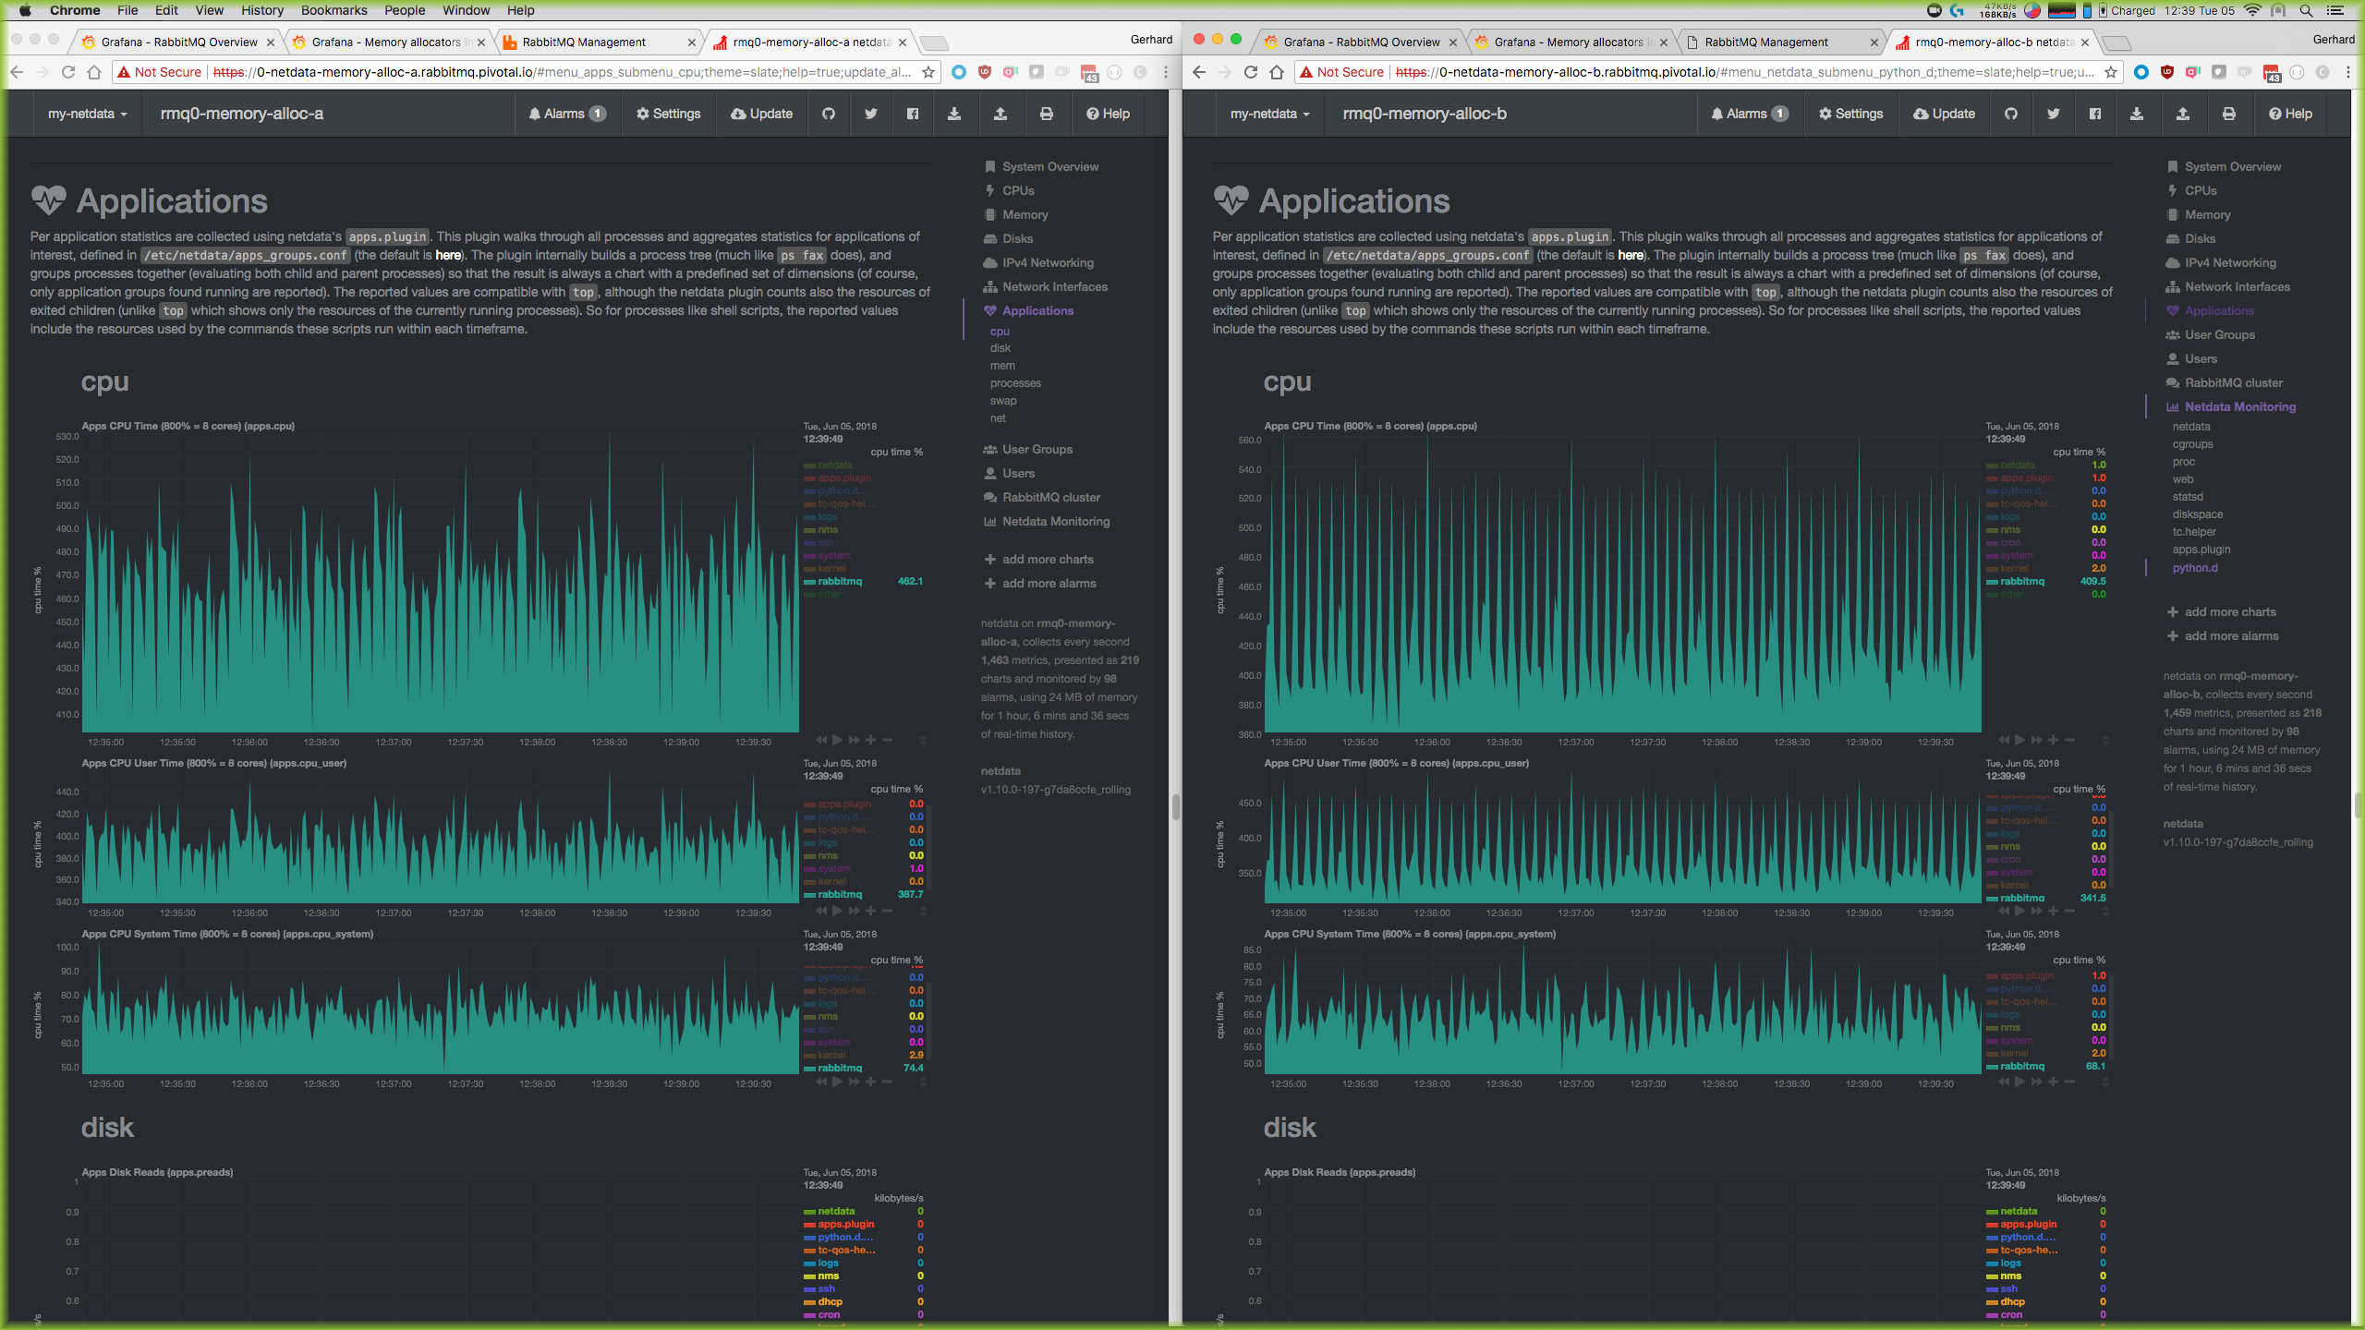Click 'add more charts' in left sidebar
The height and width of the screenshot is (1330, 2365).
click(x=1038, y=559)
